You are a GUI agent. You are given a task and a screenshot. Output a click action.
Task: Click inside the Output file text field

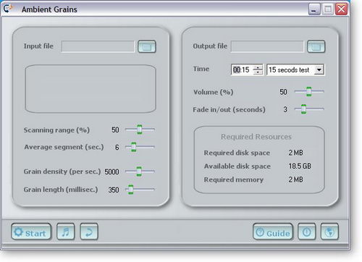pos(267,46)
